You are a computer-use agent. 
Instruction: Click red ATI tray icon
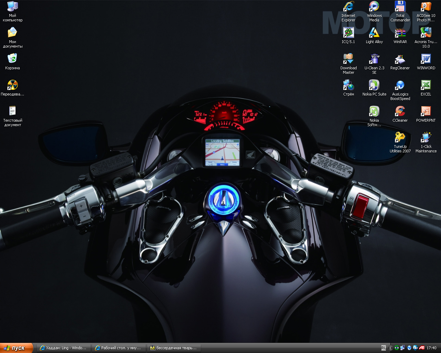[422, 348]
